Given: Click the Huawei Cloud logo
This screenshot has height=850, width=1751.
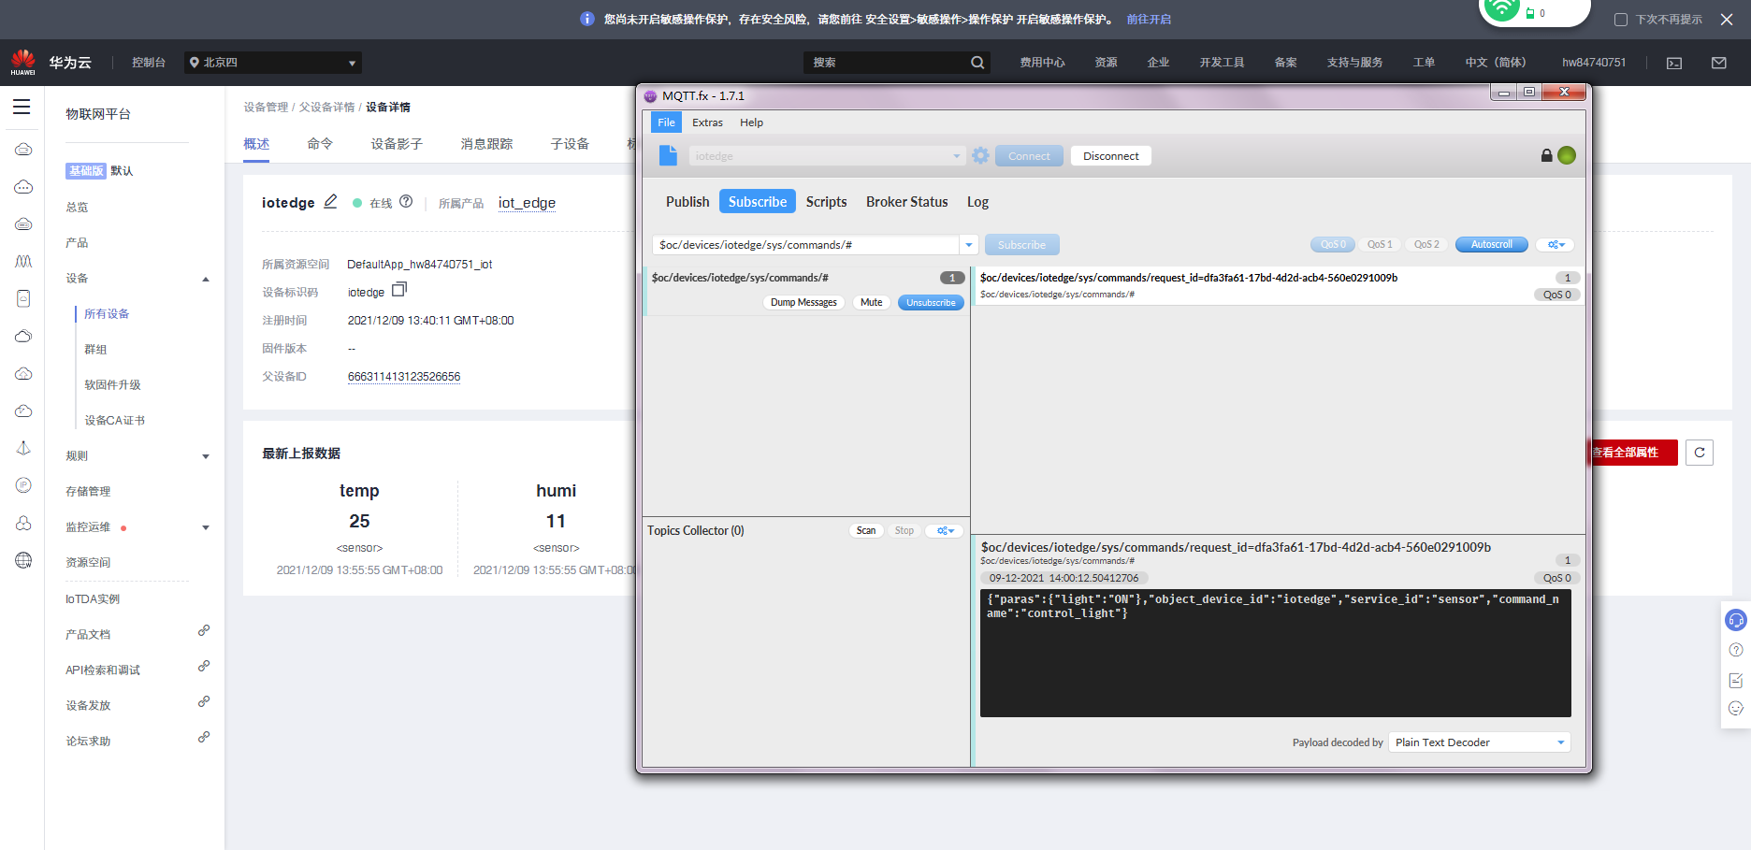Looking at the screenshot, I should point(23,62).
